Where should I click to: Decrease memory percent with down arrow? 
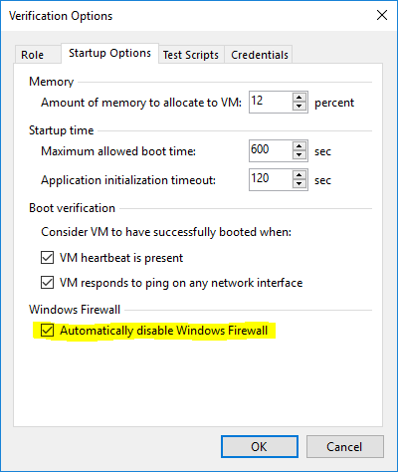click(x=299, y=107)
